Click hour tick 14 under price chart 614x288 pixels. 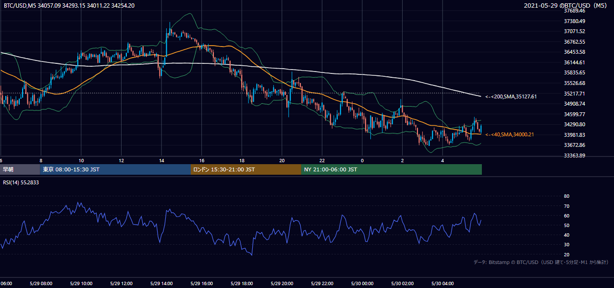(x=161, y=160)
